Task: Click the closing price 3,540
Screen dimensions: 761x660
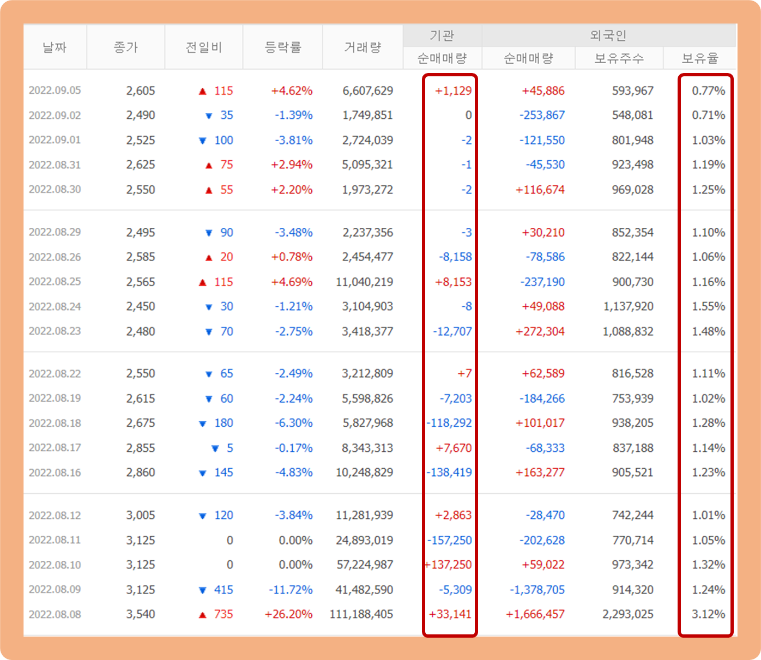Action: [141, 614]
